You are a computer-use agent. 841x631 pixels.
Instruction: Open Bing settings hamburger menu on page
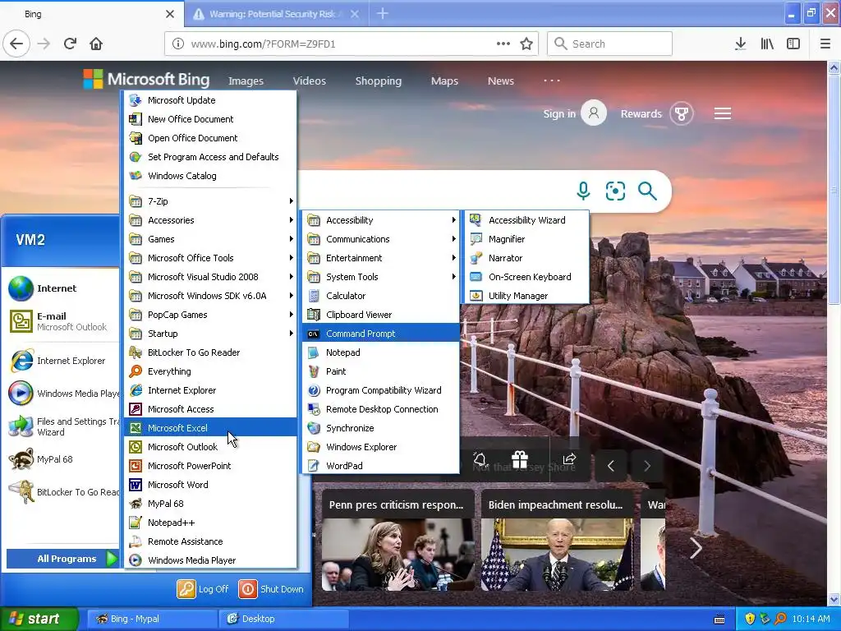pyautogui.click(x=723, y=113)
